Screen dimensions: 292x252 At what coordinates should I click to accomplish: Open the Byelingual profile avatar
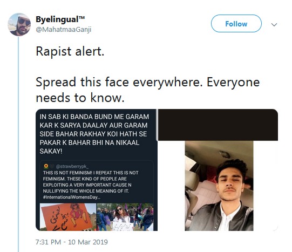[x=19, y=24]
